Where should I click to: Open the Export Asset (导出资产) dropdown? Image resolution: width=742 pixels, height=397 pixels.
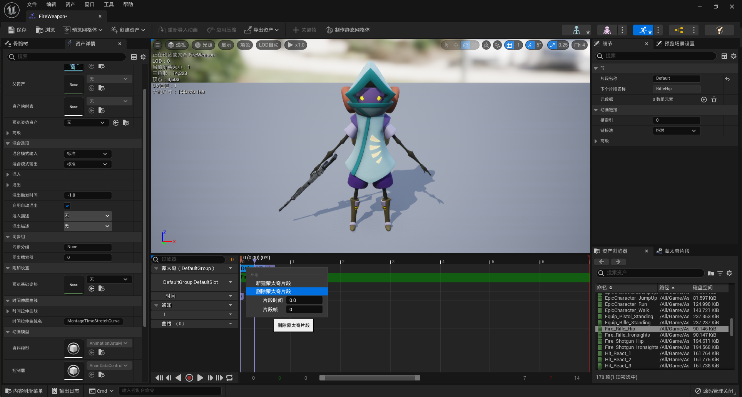(x=261, y=30)
